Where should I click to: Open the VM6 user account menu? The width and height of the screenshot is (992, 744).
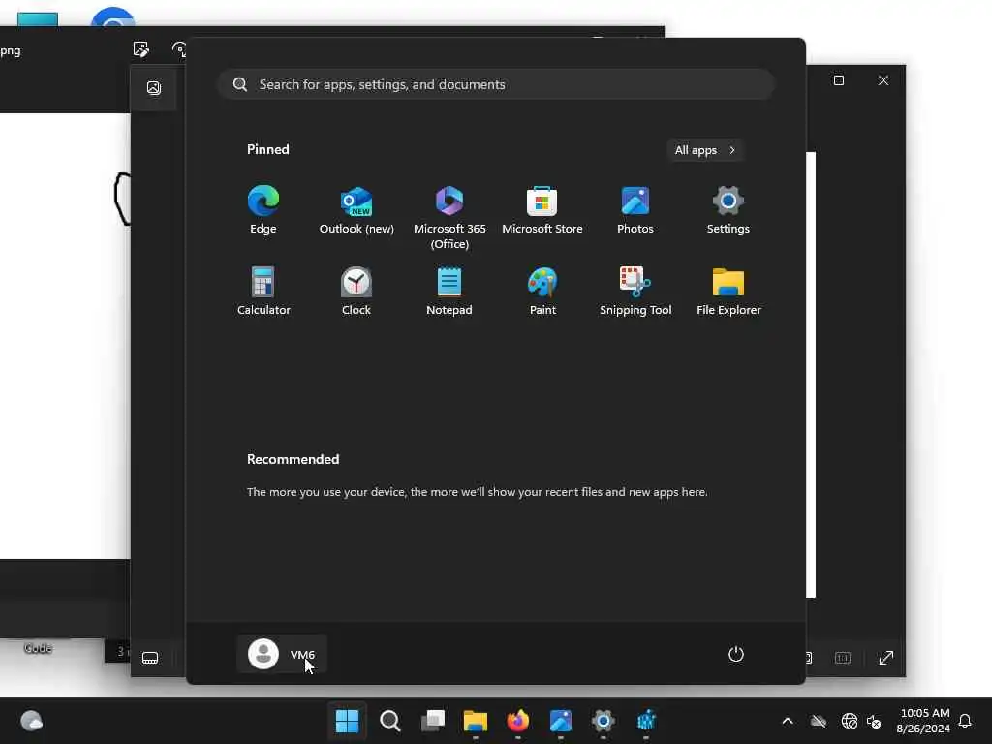pos(282,654)
